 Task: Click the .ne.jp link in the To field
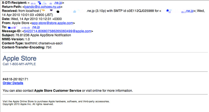[36, 27]
